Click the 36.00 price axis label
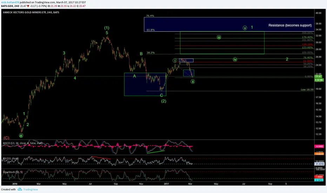This screenshot has height=193, width=327. pos(319,24)
